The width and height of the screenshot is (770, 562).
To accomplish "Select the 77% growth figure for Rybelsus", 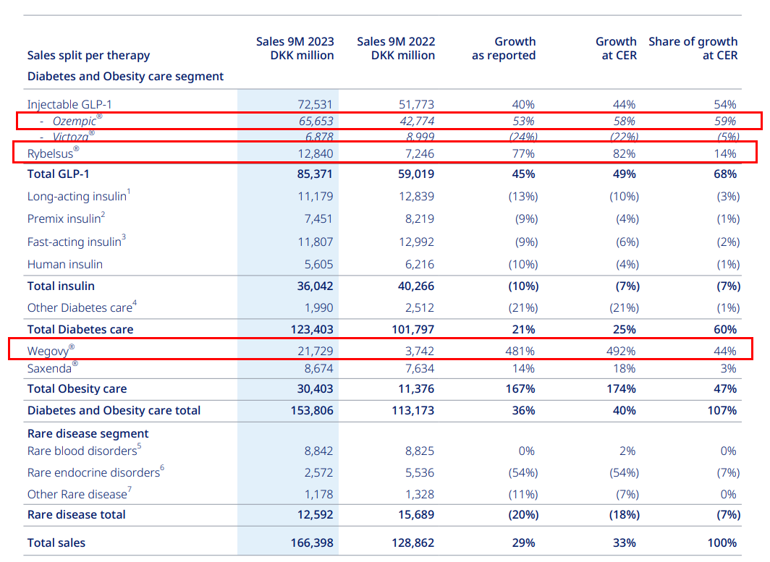I will tap(523, 153).
